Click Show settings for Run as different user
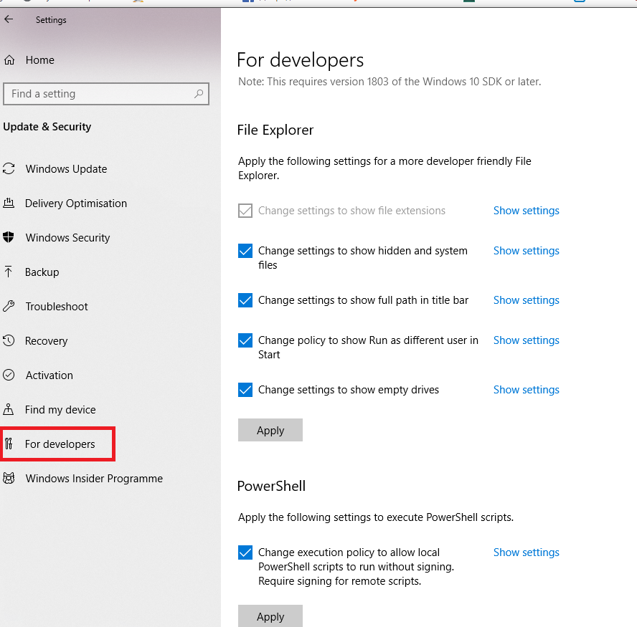This screenshot has height=627, width=637. [x=526, y=340]
